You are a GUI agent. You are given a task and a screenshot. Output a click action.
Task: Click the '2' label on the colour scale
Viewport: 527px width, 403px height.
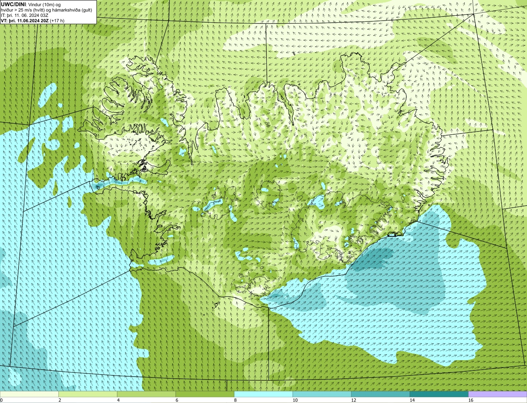[x=60, y=400]
